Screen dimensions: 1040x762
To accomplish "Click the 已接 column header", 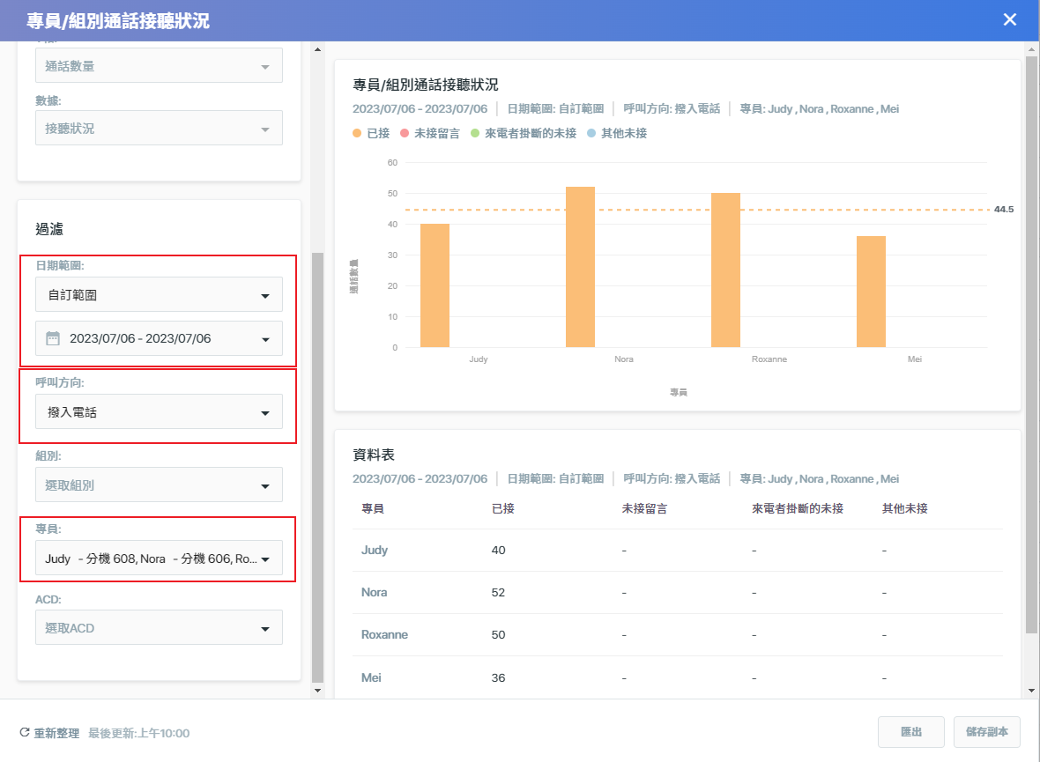I will pos(502,508).
